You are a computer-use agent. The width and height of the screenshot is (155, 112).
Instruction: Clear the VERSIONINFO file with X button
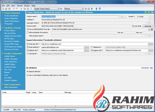(152, 29)
